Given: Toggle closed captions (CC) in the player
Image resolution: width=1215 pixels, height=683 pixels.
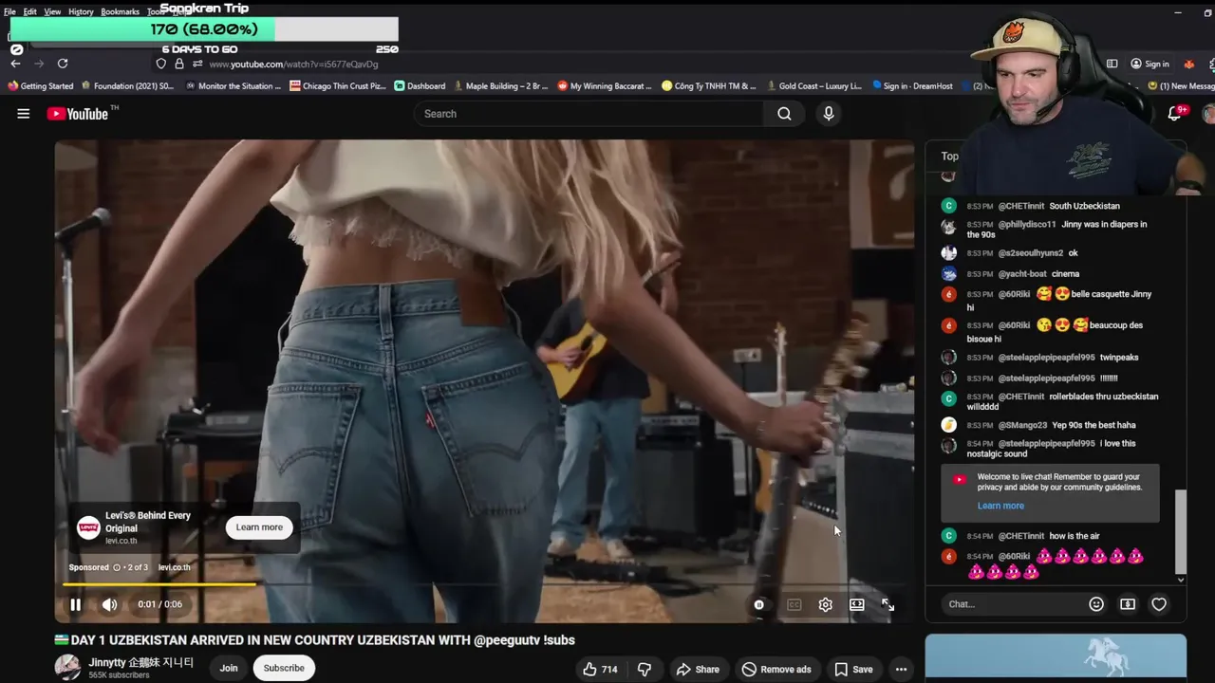Looking at the screenshot, I should click(794, 604).
